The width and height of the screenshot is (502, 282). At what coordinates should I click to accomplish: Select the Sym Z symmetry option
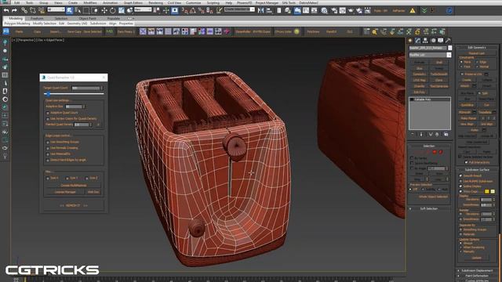click(x=87, y=178)
